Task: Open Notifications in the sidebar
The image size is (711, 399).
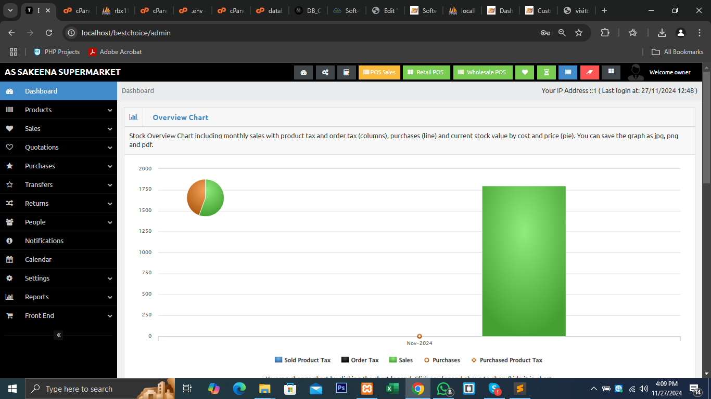Action: 58,241
